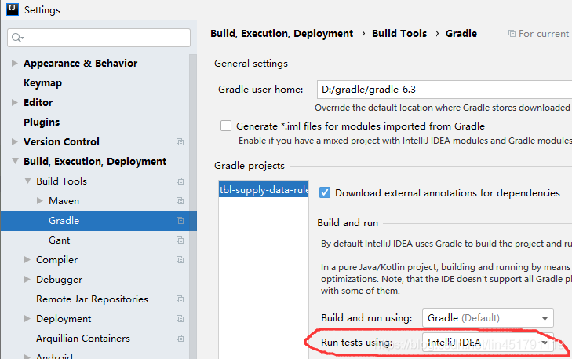Click the 'General settings' section label

click(x=251, y=64)
